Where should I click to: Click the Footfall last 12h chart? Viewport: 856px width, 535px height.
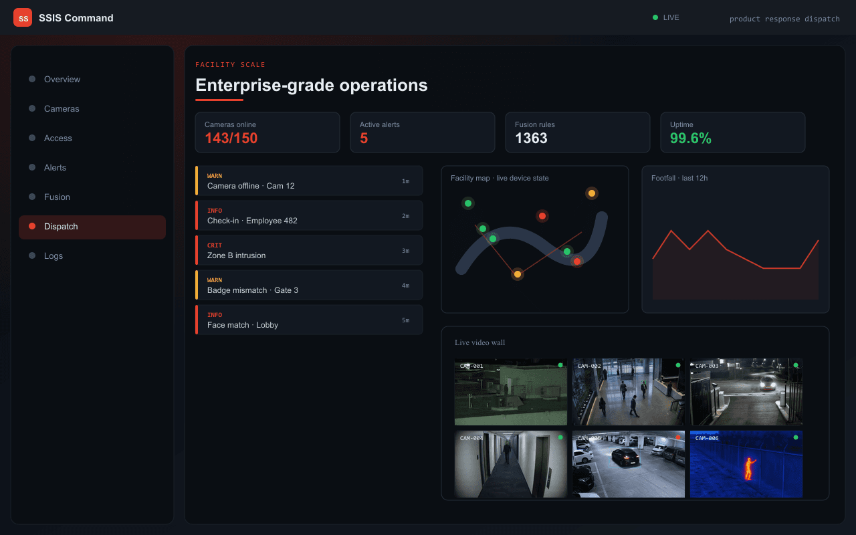[x=736, y=239]
